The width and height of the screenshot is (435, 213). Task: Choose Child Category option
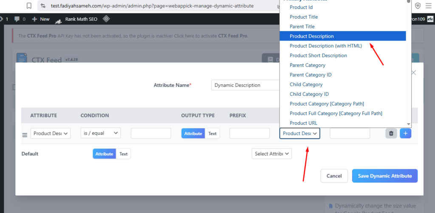coord(343,84)
